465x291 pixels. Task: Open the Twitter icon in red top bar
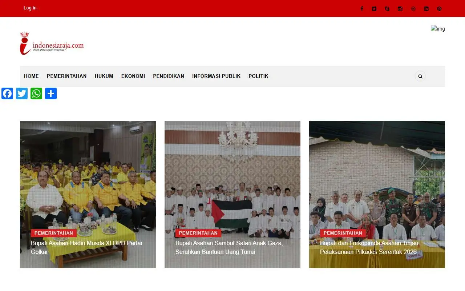pyautogui.click(x=374, y=9)
